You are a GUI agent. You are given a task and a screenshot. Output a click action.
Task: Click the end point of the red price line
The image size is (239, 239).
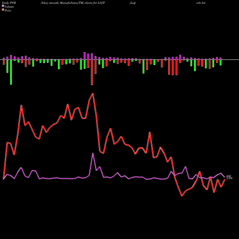(x=225, y=179)
